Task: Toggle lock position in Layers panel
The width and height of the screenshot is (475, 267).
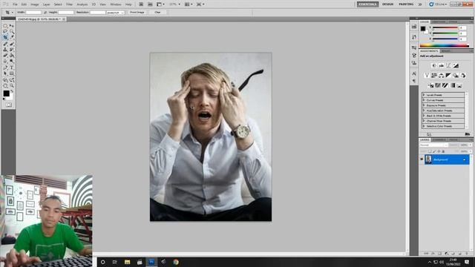Action: (x=439, y=151)
